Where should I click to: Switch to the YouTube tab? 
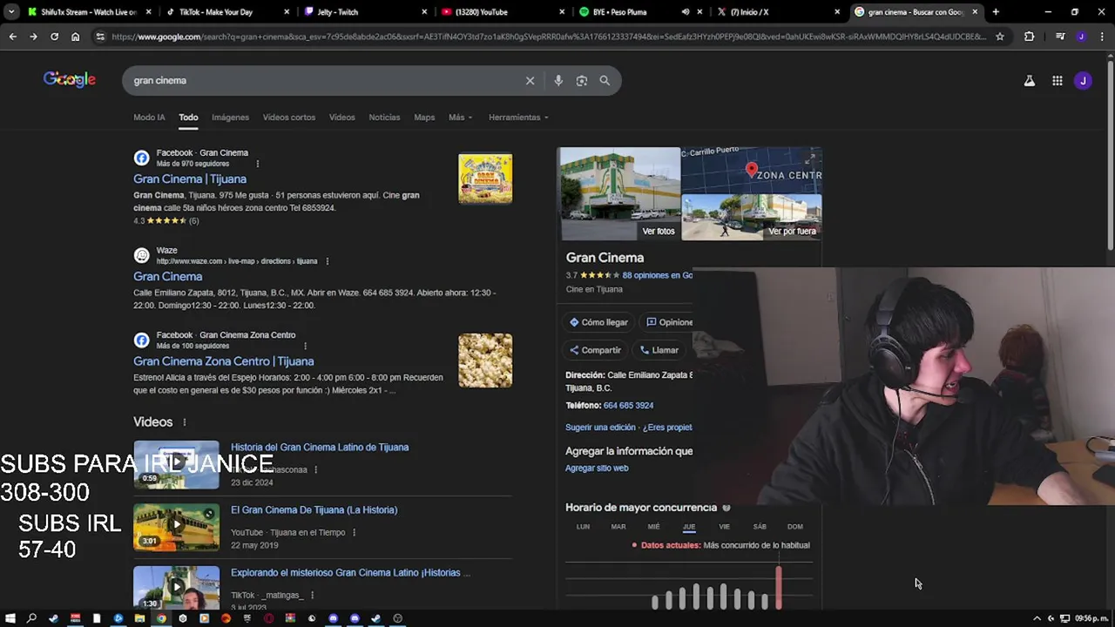pos(503,12)
